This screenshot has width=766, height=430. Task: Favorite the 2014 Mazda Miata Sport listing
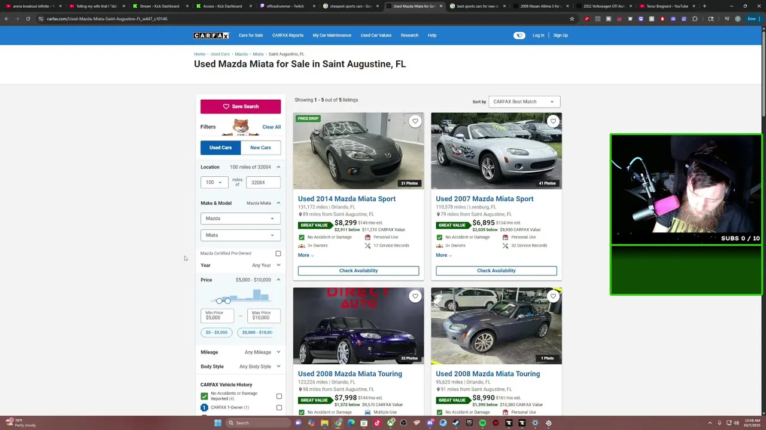[x=415, y=121]
